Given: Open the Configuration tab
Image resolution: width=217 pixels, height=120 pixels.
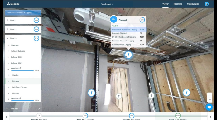Looking at the screenshot, I should 193,4.
